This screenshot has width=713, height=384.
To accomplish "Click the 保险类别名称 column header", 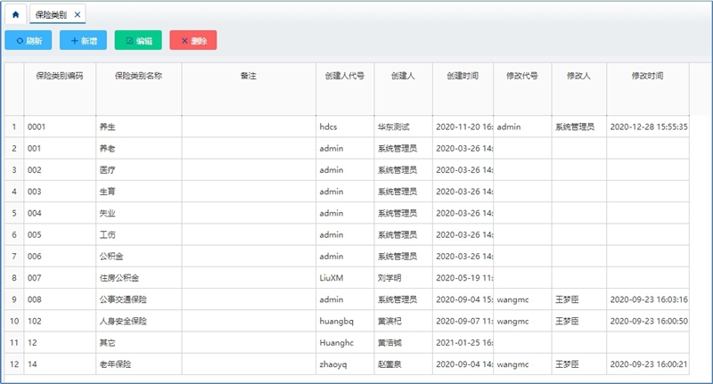I will (x=138, y=77).
